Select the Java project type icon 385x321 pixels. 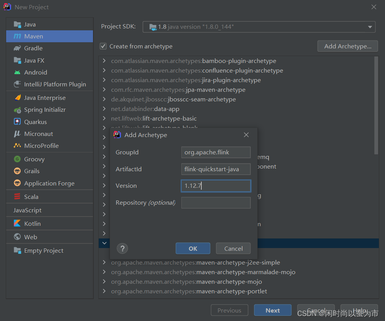point(17,25)
